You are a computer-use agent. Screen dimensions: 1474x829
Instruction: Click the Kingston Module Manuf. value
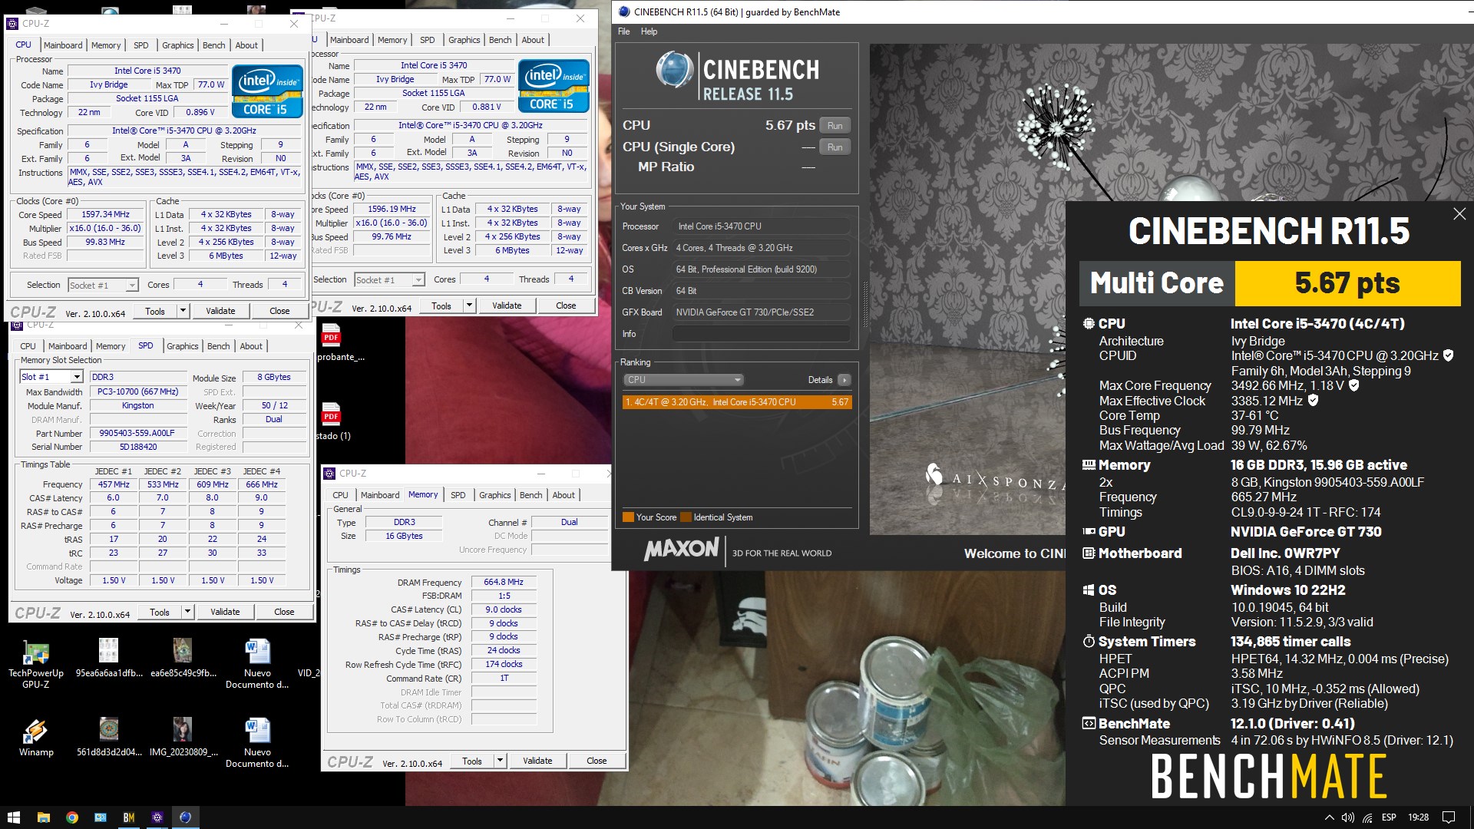point(138,405)
